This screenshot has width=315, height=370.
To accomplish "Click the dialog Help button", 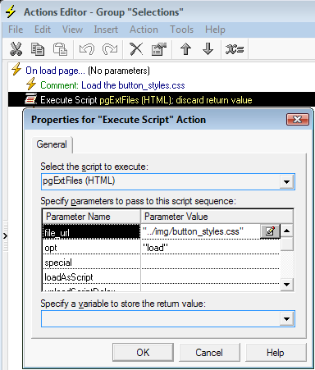I will (276, 353).
